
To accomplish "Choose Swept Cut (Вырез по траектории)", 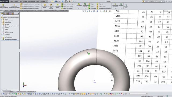I will pyautogui.click(x=68, y=4).
